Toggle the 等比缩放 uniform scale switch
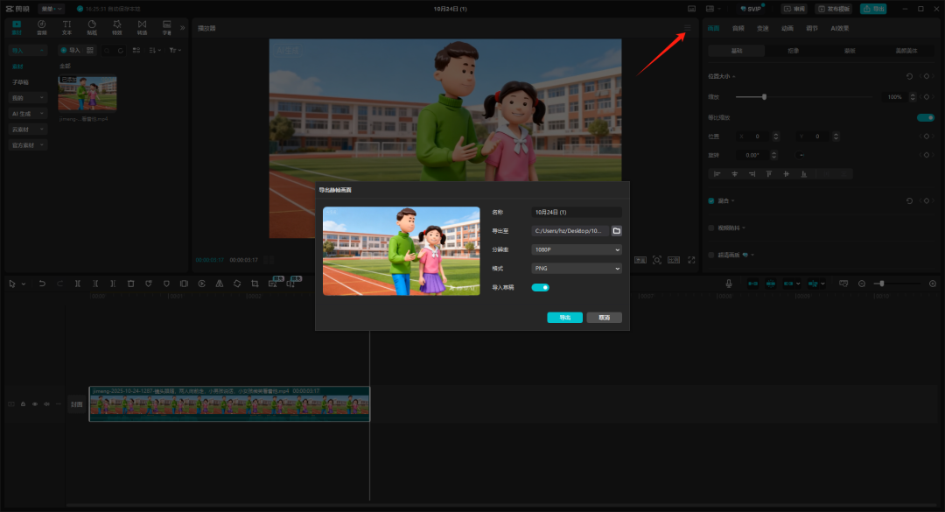Viewport: 945px width, 512px height. 925,117
